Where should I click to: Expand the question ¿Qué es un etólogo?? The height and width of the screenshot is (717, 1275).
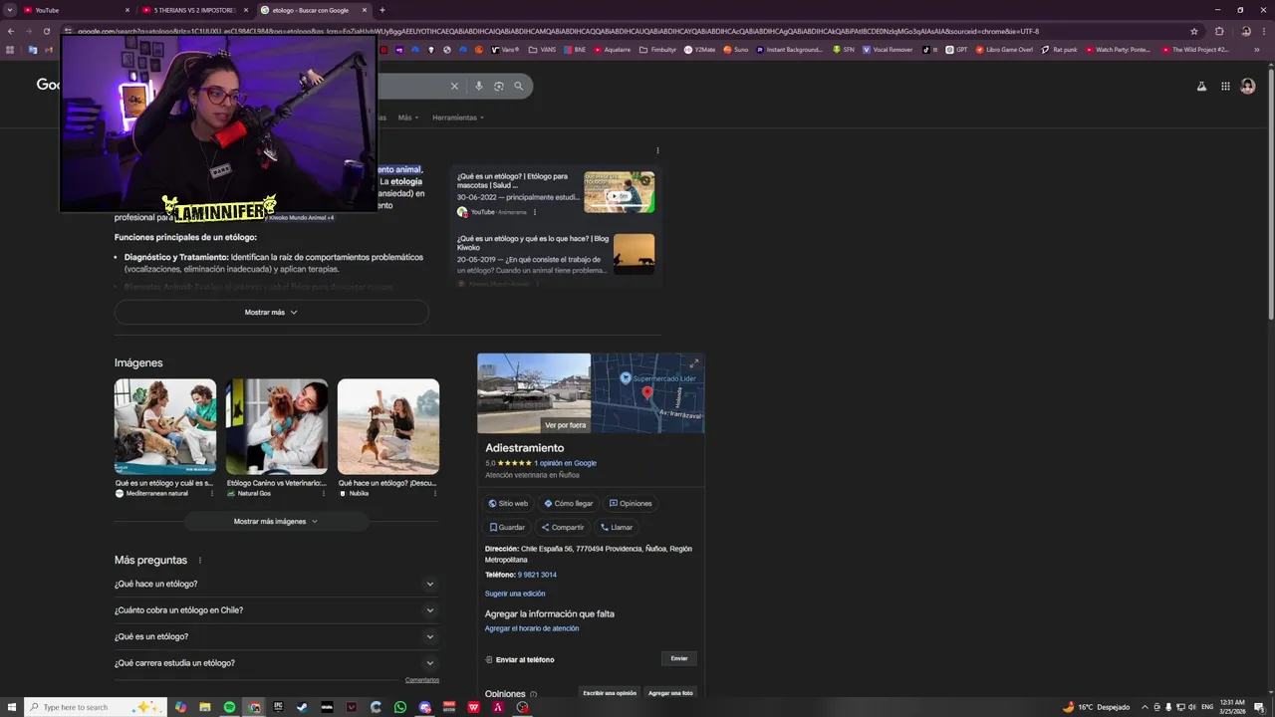tap(276, 636)
